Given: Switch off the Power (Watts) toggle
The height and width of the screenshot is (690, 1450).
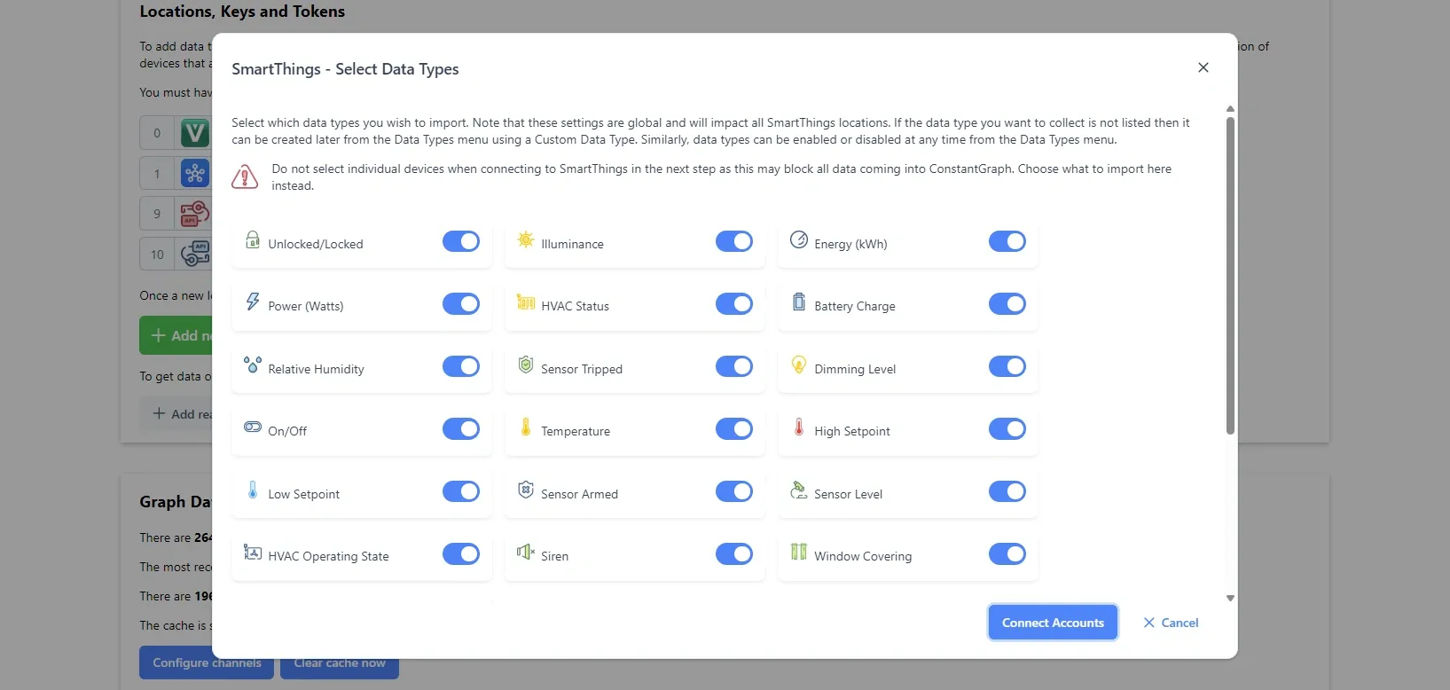Looking at the screenshot, I should tap(461, 303).
